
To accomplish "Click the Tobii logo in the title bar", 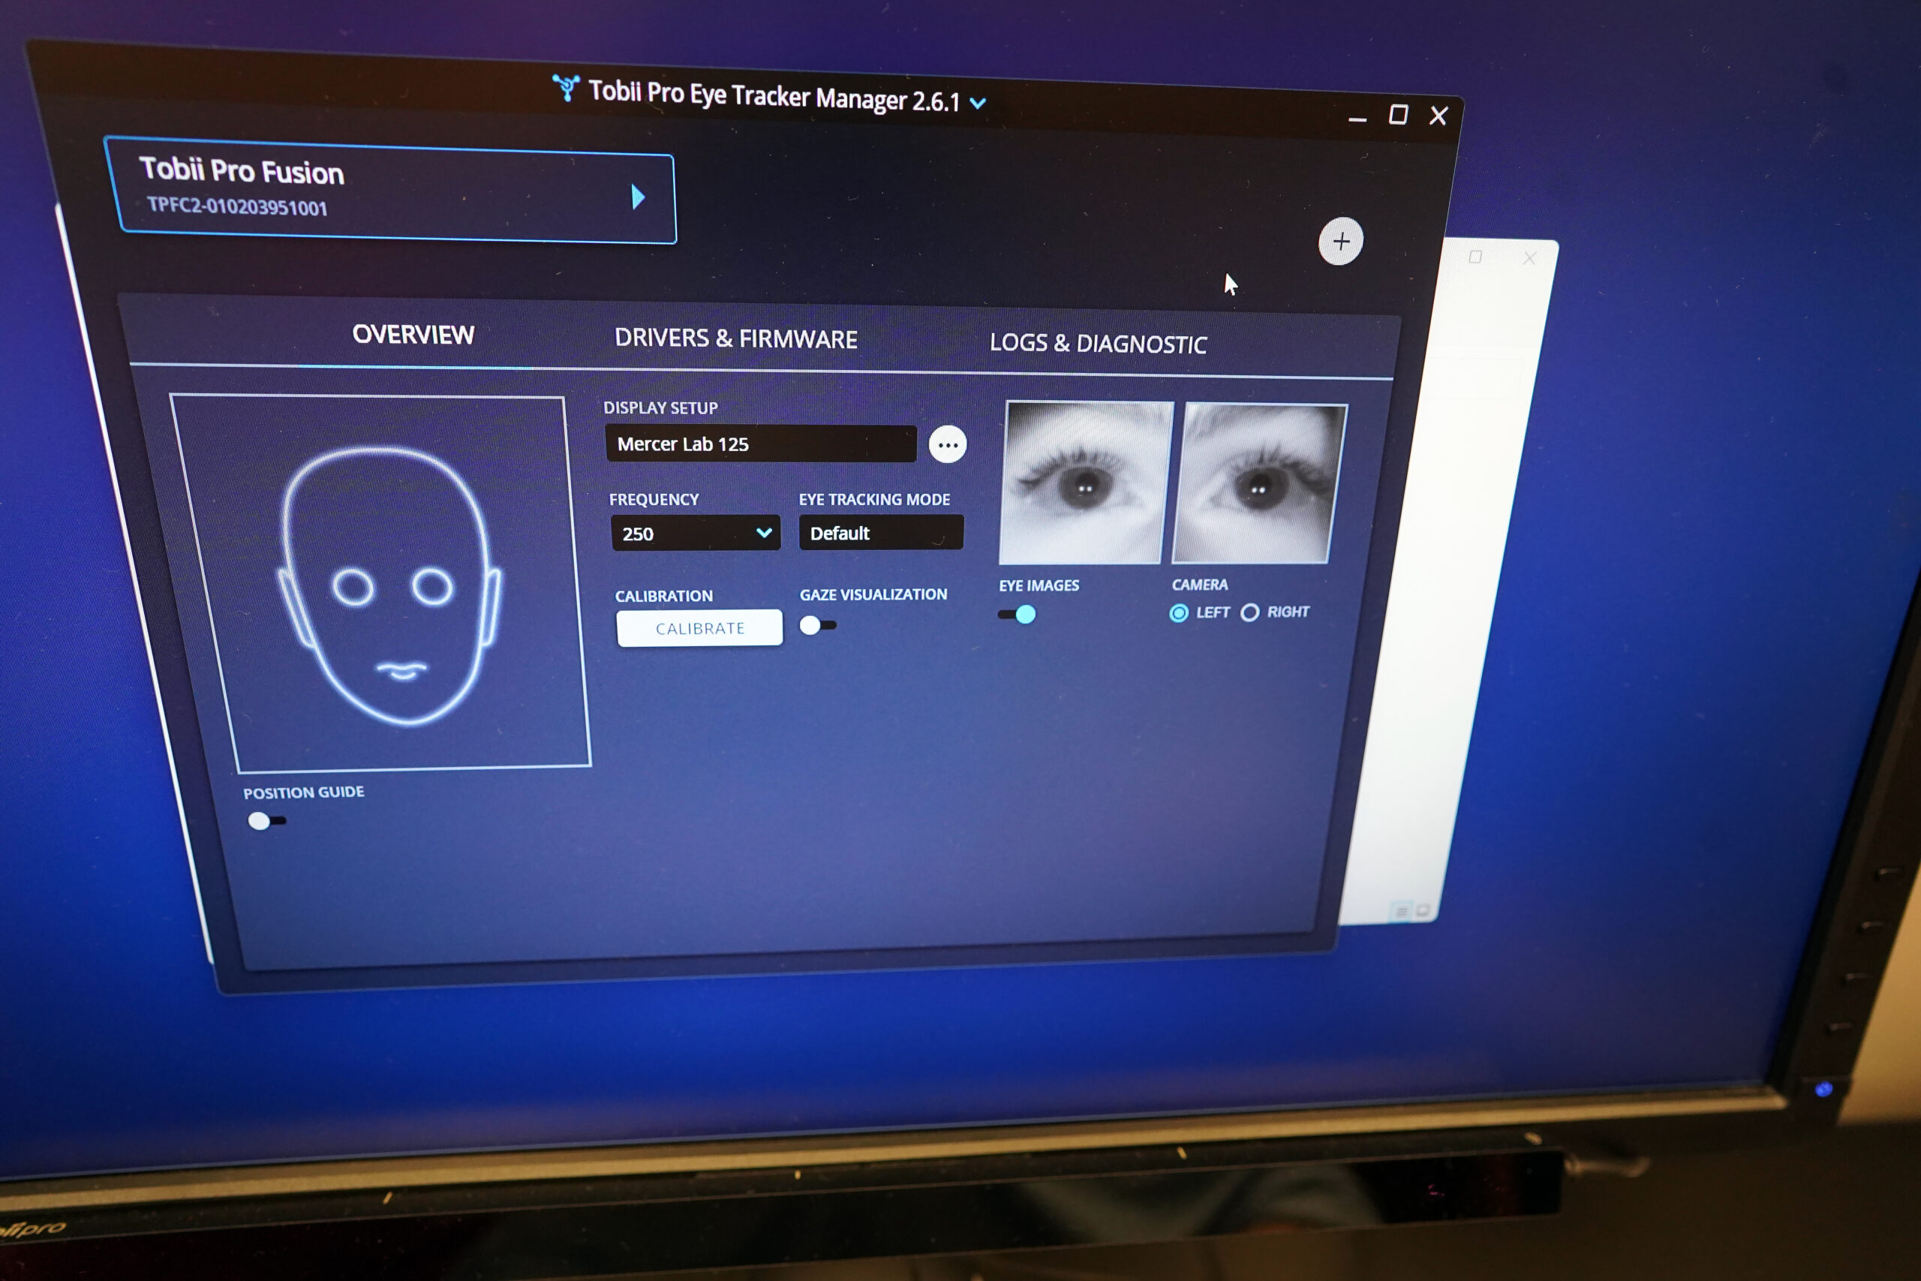I will pyautogui.click(x=565, y=87).
